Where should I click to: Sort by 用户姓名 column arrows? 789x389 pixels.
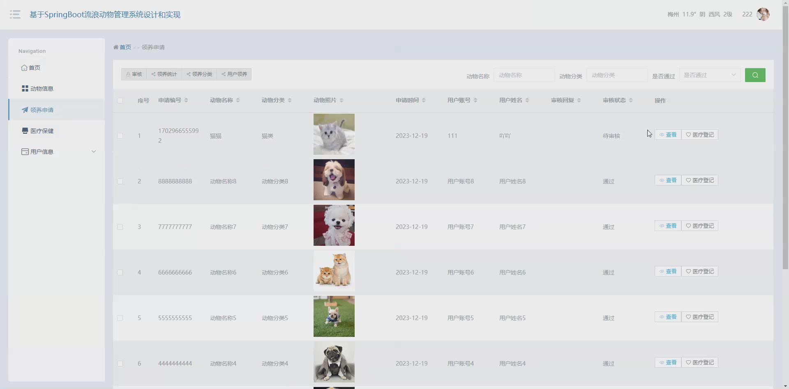527,100
